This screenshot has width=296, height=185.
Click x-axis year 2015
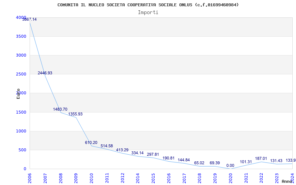pyautogui.click(x=153, y=178)
